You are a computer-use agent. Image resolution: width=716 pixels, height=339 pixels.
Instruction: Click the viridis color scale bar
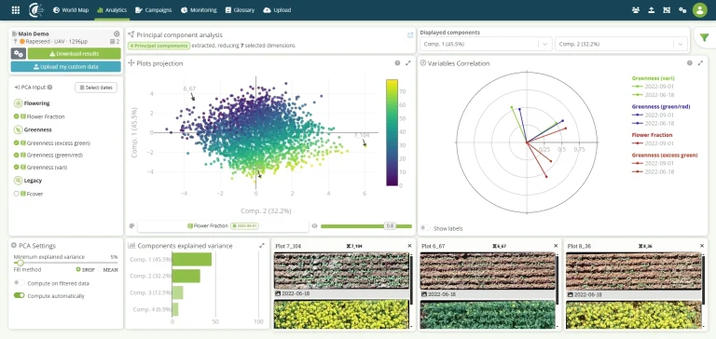coord(392,132)
